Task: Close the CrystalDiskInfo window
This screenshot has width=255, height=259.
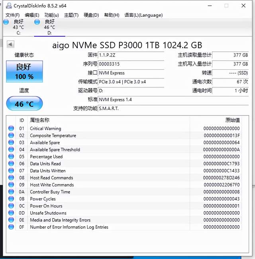Action: (243, 6)
